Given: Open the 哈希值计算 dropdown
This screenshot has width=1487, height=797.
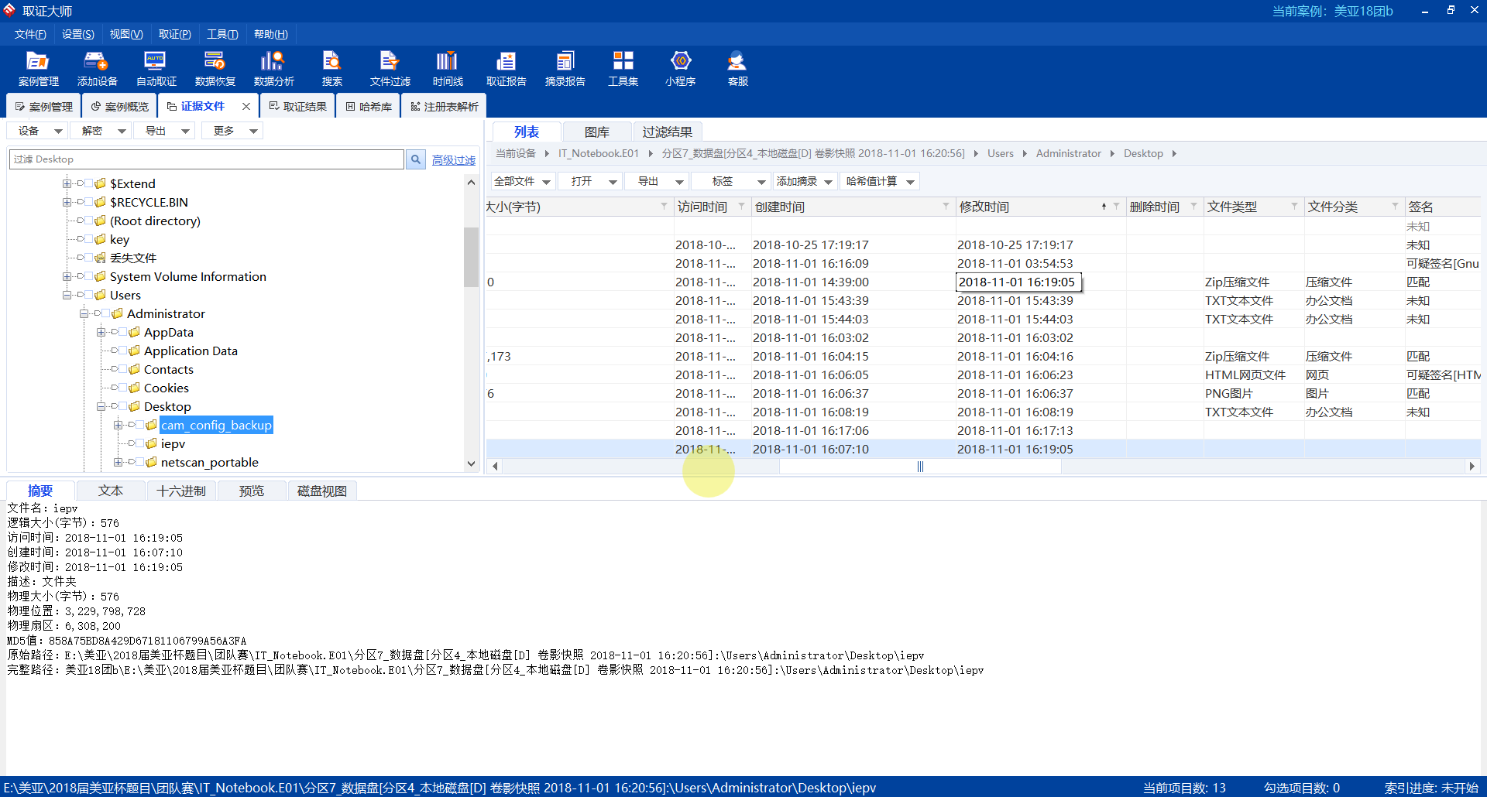Looking at the screenshot, I should click(880, 181).
